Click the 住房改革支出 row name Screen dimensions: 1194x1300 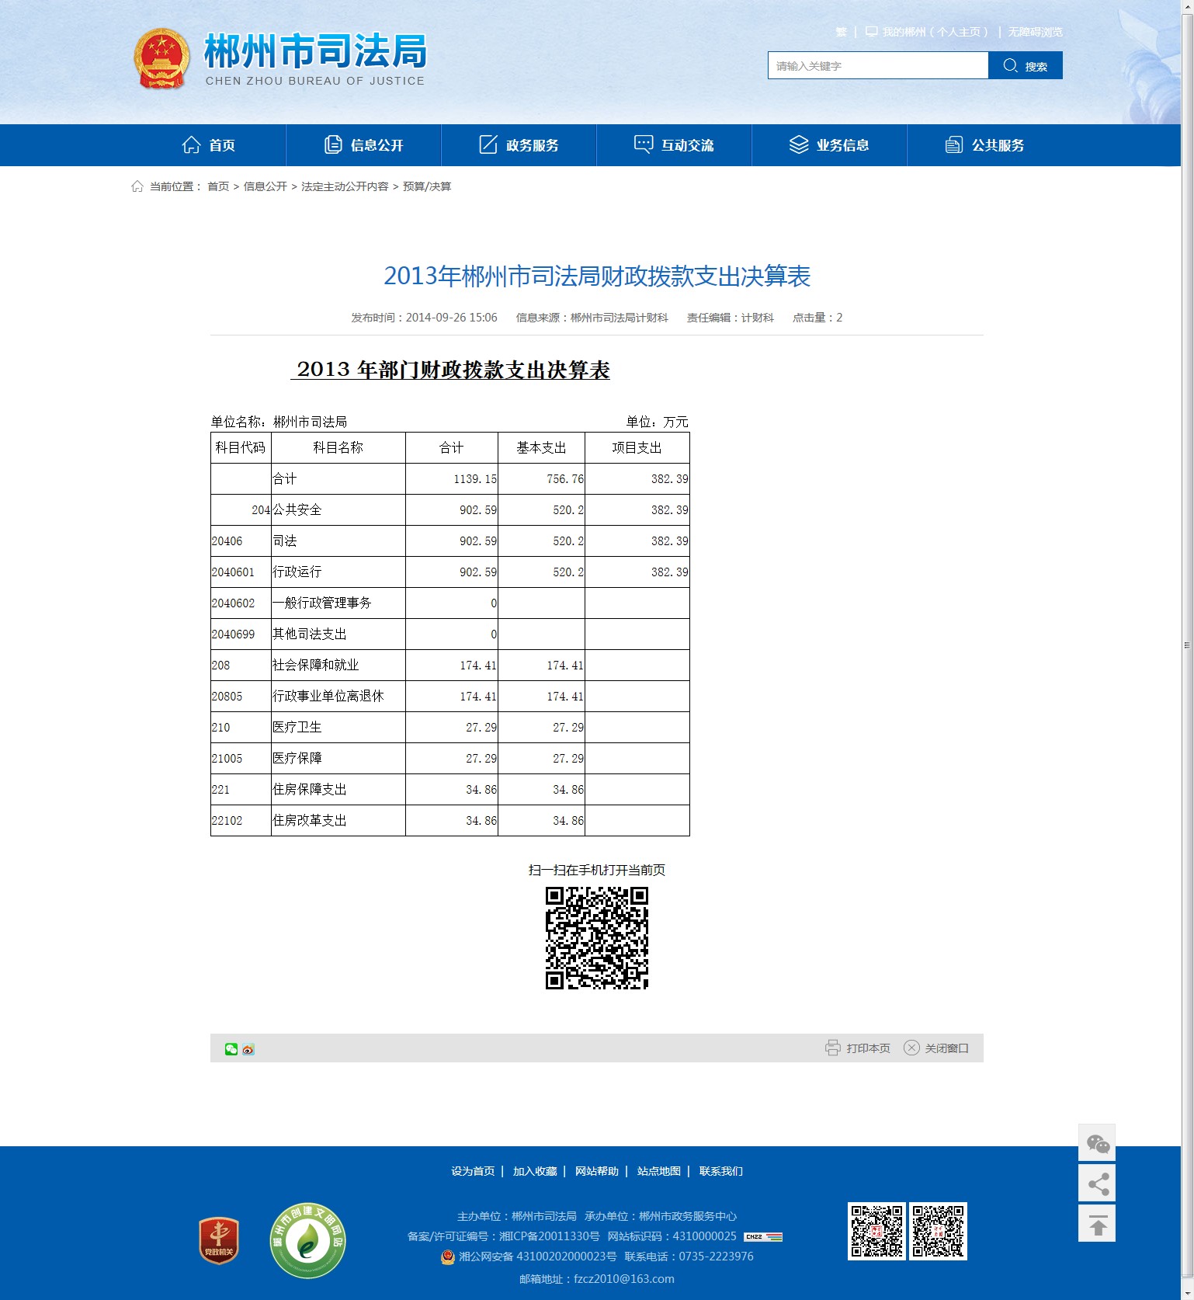coord(310,820)
